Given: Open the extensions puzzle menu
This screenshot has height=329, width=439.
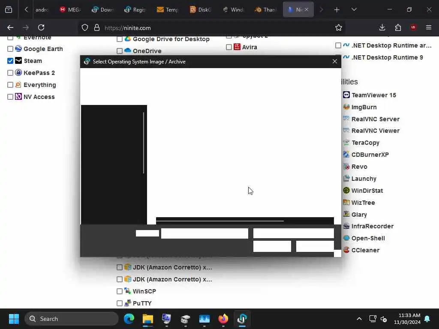Looking at the screenshot, I should point(398,27).
